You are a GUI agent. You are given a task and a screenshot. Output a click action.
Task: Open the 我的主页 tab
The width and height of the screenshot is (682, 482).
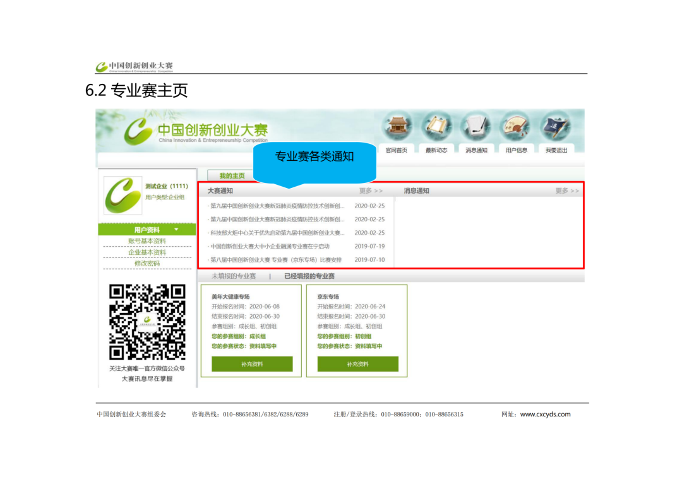tap(232, 175)
